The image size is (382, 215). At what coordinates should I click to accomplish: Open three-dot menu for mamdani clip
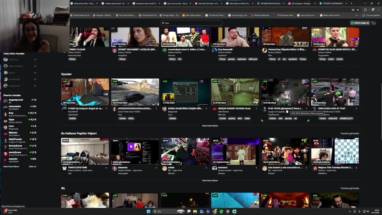click(256, 168)
